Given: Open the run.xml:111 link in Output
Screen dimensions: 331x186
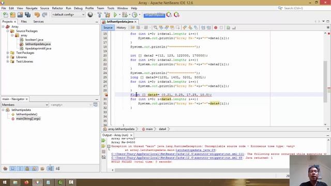Looking at the screenshot, I should click(x=177, y=154).
